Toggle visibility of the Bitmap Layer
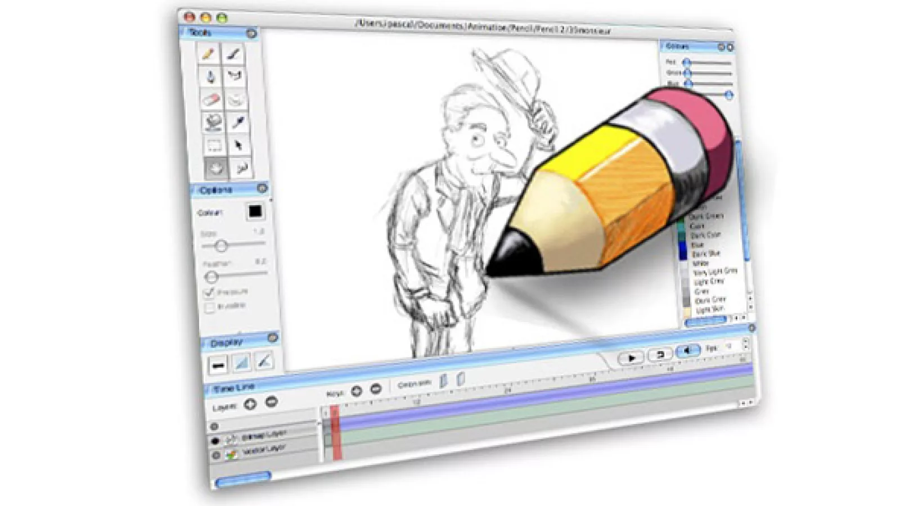Viewport: 900px width, 506px height. pos(215,441)
